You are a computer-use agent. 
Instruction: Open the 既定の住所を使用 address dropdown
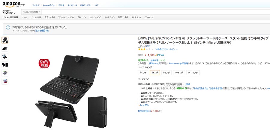click(175, 84)
